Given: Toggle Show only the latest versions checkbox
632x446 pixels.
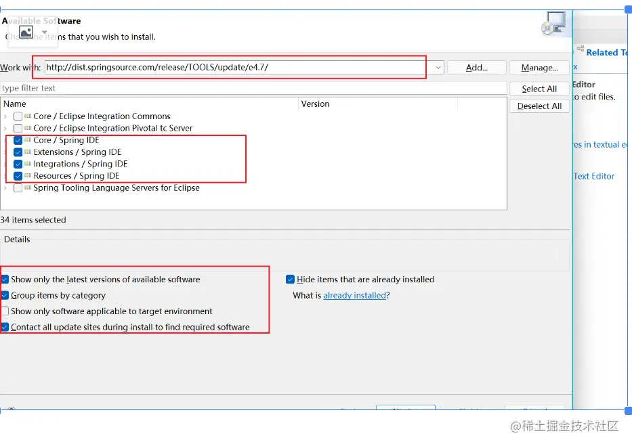Looking at the screenshot, I should 5,280.
